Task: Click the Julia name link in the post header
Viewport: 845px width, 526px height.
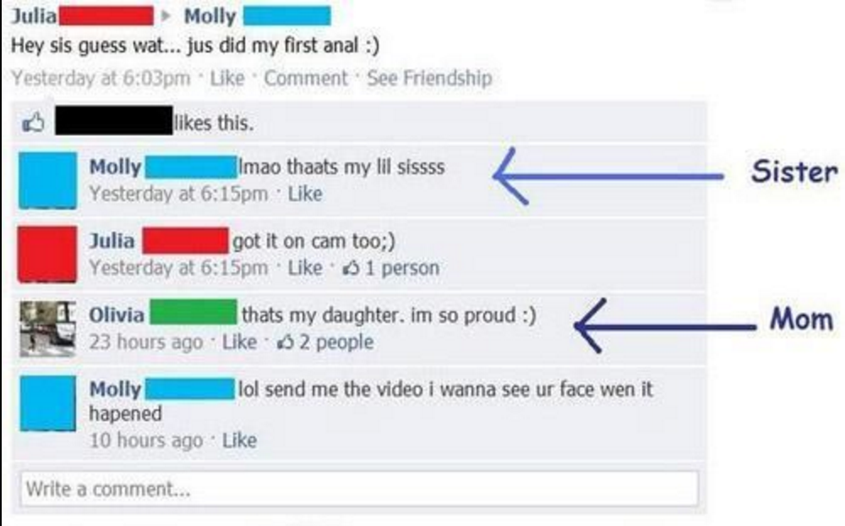Action: tap(34, 16)
